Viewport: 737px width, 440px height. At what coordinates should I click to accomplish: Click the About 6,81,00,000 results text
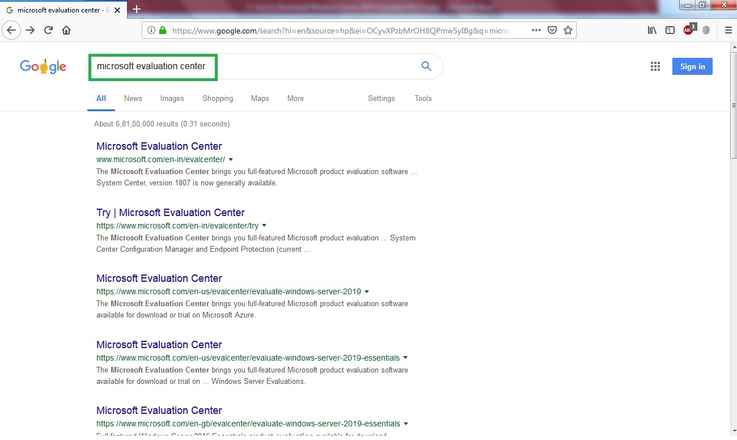162,124
